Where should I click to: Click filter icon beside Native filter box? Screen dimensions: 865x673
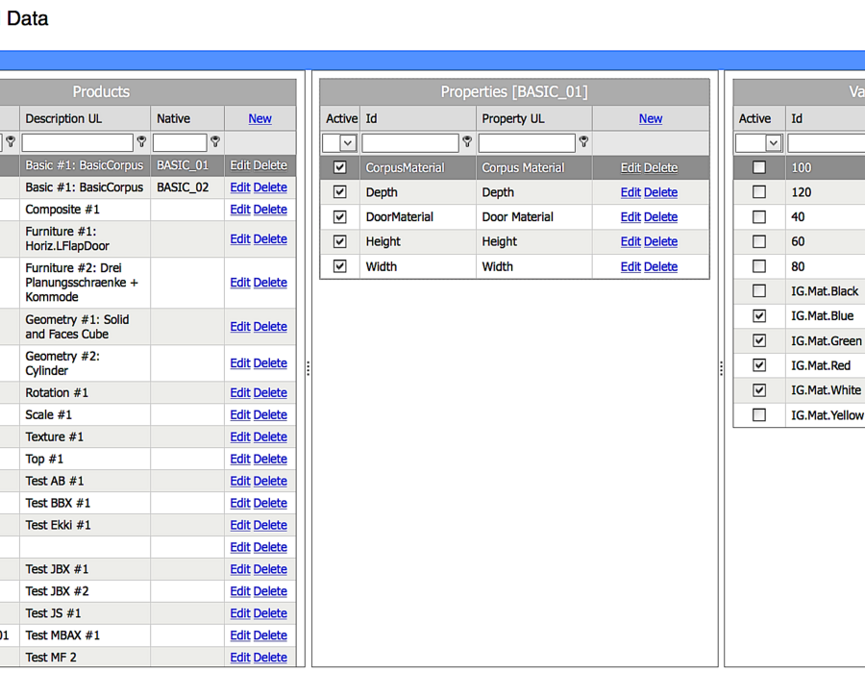[215, 141]
